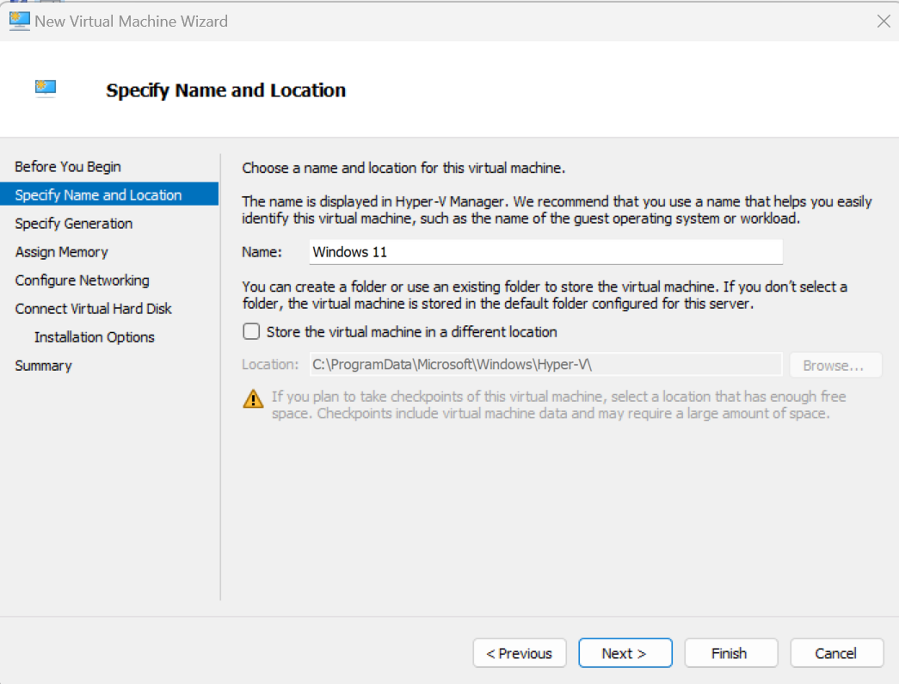The width and height of the screenshot is (899, 684).
Task: Go to the Before You Begin step
Action: click(68, 167)
